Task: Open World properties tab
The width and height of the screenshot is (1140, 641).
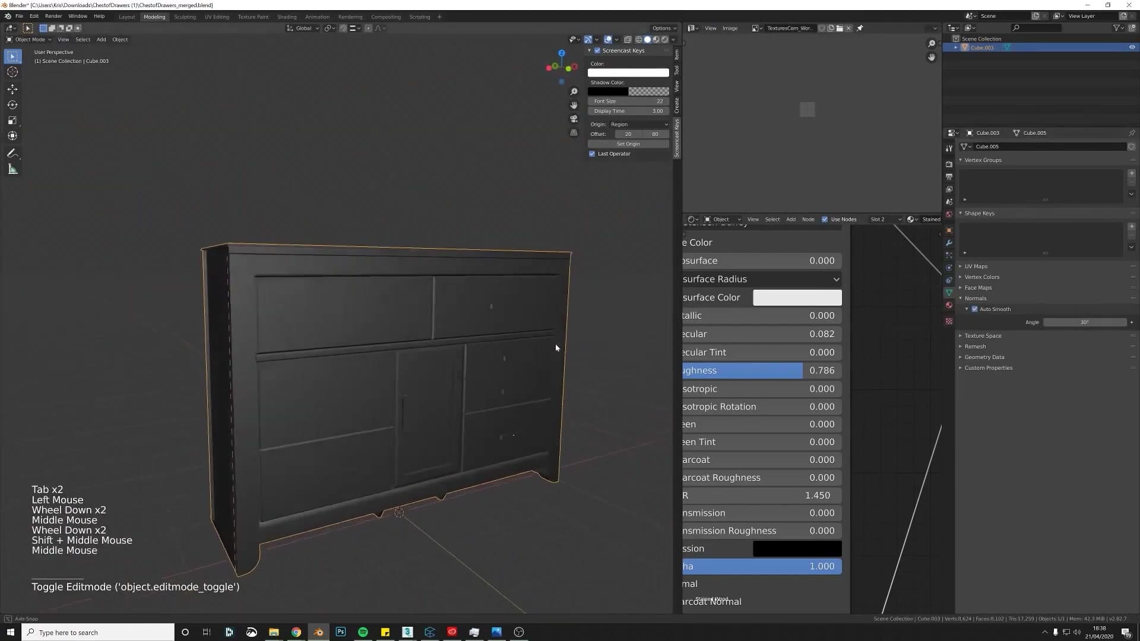Action: click(x=949, y=214)
